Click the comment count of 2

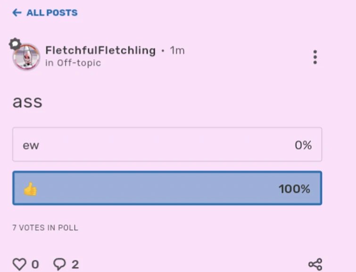tap(75, 264)
